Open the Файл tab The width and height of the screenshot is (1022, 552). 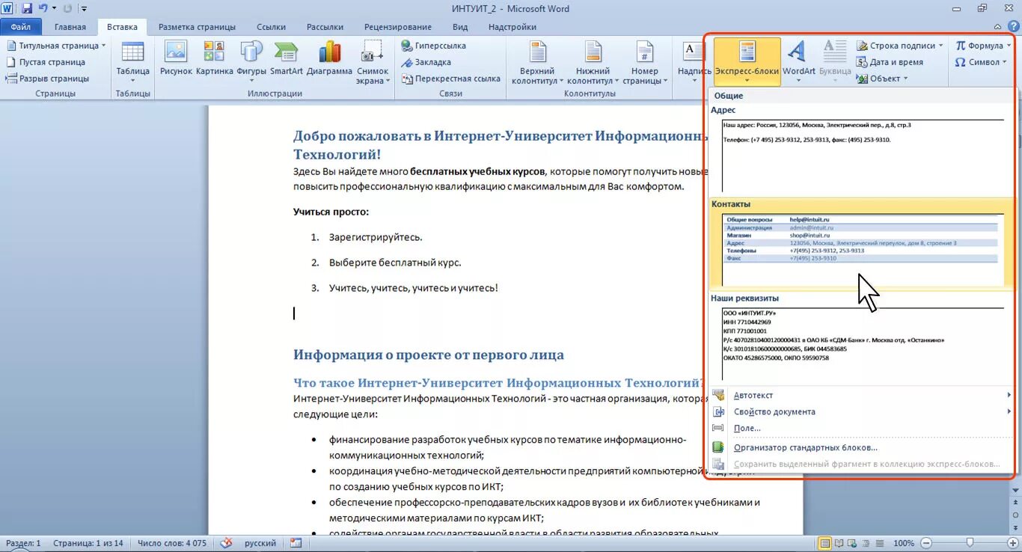(21, 27)
